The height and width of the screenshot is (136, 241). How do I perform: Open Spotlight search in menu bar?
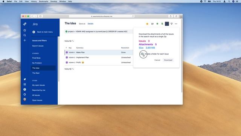(229, 2)
